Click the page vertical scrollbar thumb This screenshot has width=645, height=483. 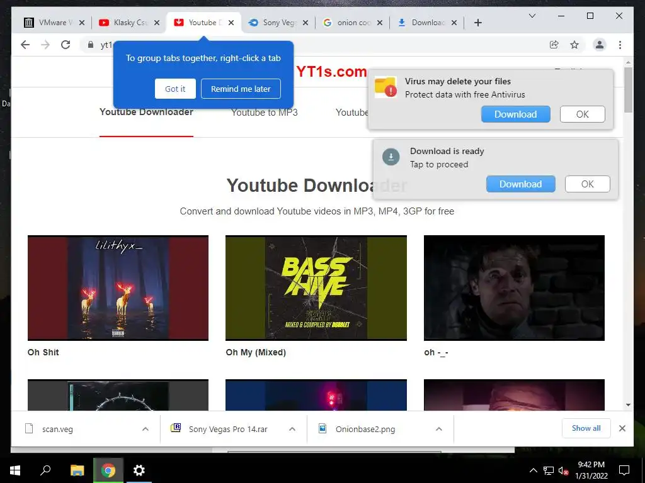(x=628, y=89)
